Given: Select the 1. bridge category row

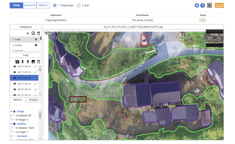Looking at the screenshot, I should (x=25, y=39).
